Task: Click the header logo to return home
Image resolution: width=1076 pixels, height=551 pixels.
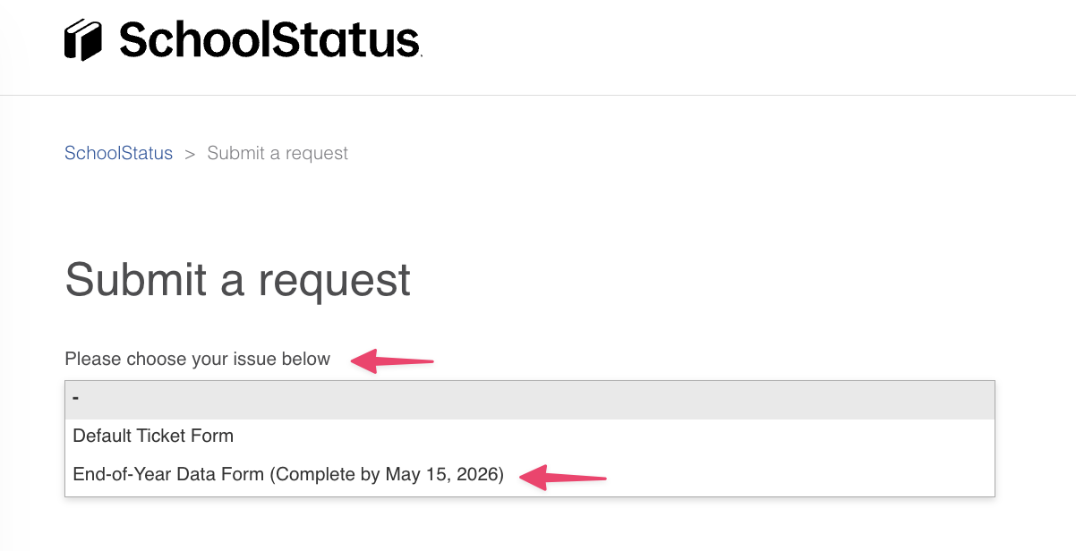Action: click(x=242, y=39)
